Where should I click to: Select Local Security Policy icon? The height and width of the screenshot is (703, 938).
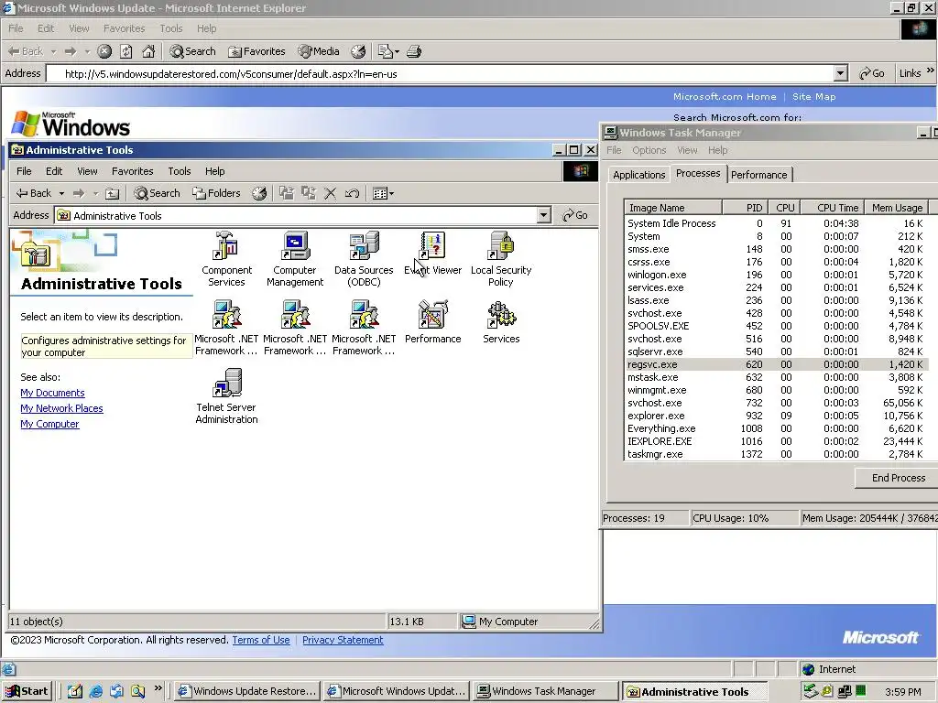click(x=501, y=245)
